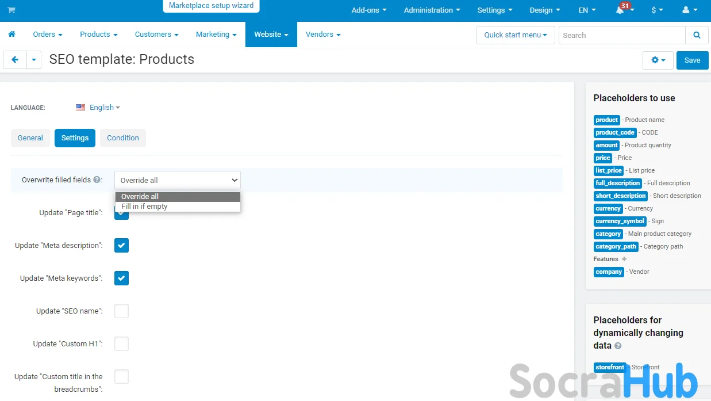
Task: Open the Marketplace setup wizard
Action: [x=211, y=6]
